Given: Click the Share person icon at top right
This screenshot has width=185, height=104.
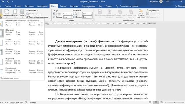Looking at the screenshot, I should pyautogui.click(x=176, y=6).
